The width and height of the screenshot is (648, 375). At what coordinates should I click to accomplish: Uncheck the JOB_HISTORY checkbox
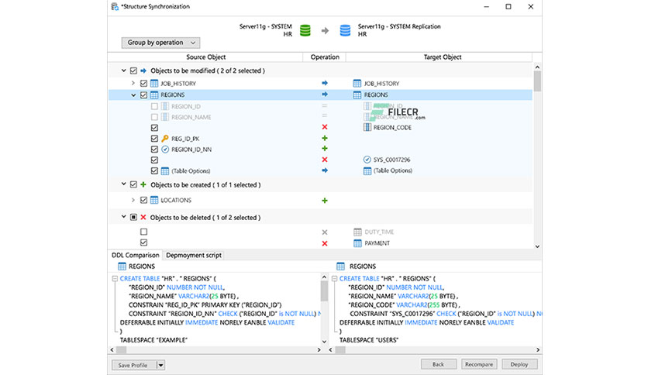[x=143, y=84]
